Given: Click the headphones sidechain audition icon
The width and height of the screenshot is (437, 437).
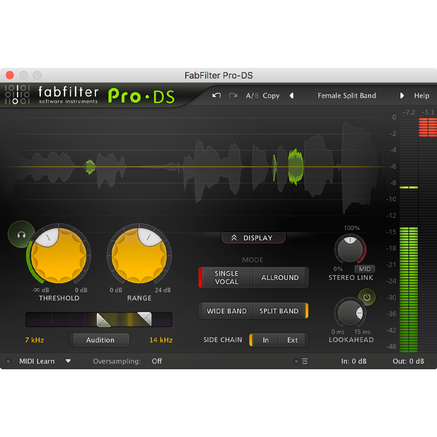Looking at the screenshot, I should [21, 235].
